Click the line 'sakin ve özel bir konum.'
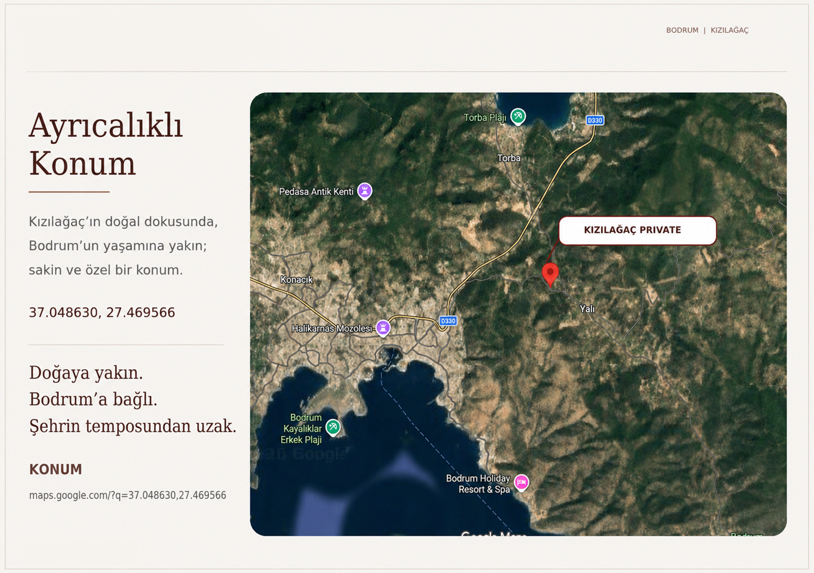This screenshot has width=814, height=573. coord(106,270)
